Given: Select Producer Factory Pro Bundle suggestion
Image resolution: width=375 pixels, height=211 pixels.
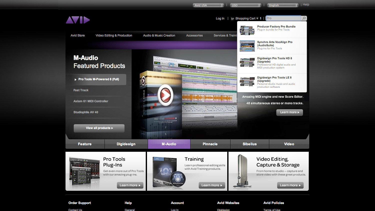Looking at the screenshot, I should point(272,30).
